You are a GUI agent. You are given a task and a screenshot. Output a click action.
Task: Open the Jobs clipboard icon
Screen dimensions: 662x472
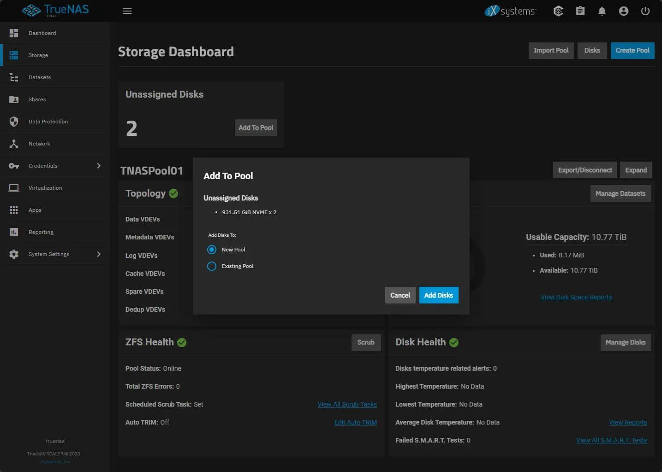pyautogui.click(x=580, y=11)
